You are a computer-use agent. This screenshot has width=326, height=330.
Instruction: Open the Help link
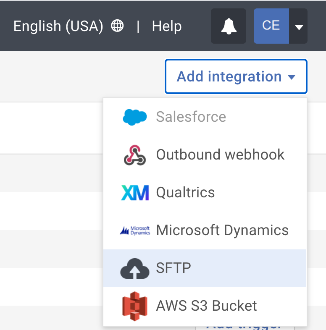(167, 26)
